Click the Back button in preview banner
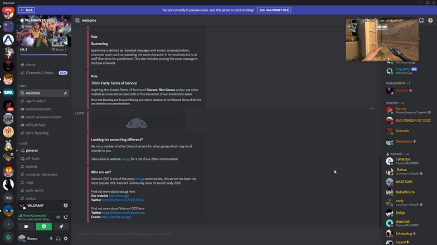 click(27, 10)
